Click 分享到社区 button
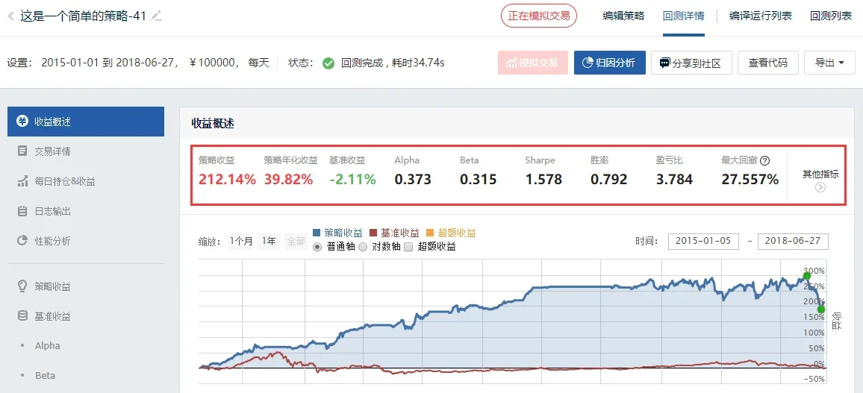The image size is (863, 393). coord(691,63)
